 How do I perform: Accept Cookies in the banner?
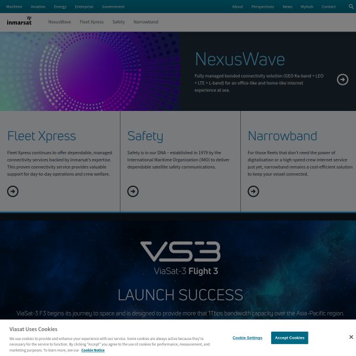pos(290,338)
